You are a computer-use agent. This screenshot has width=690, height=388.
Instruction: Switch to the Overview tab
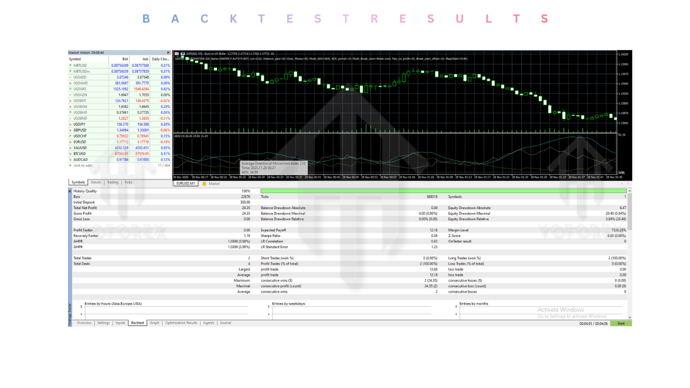[x=84, y=323]
